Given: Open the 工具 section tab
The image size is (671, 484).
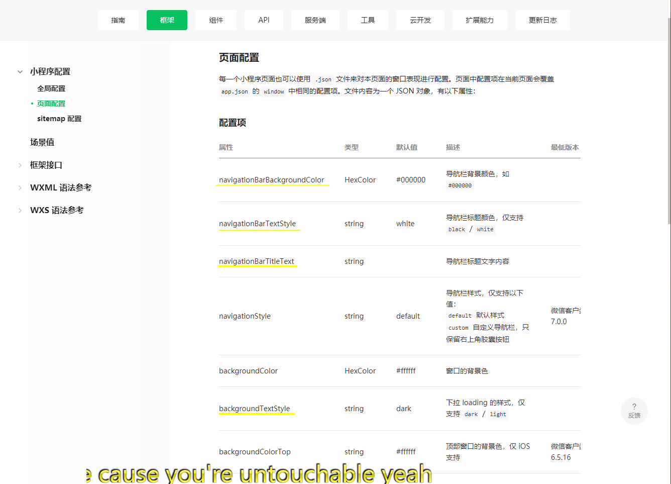Looking at the screenshot, I should pos(368,20).
